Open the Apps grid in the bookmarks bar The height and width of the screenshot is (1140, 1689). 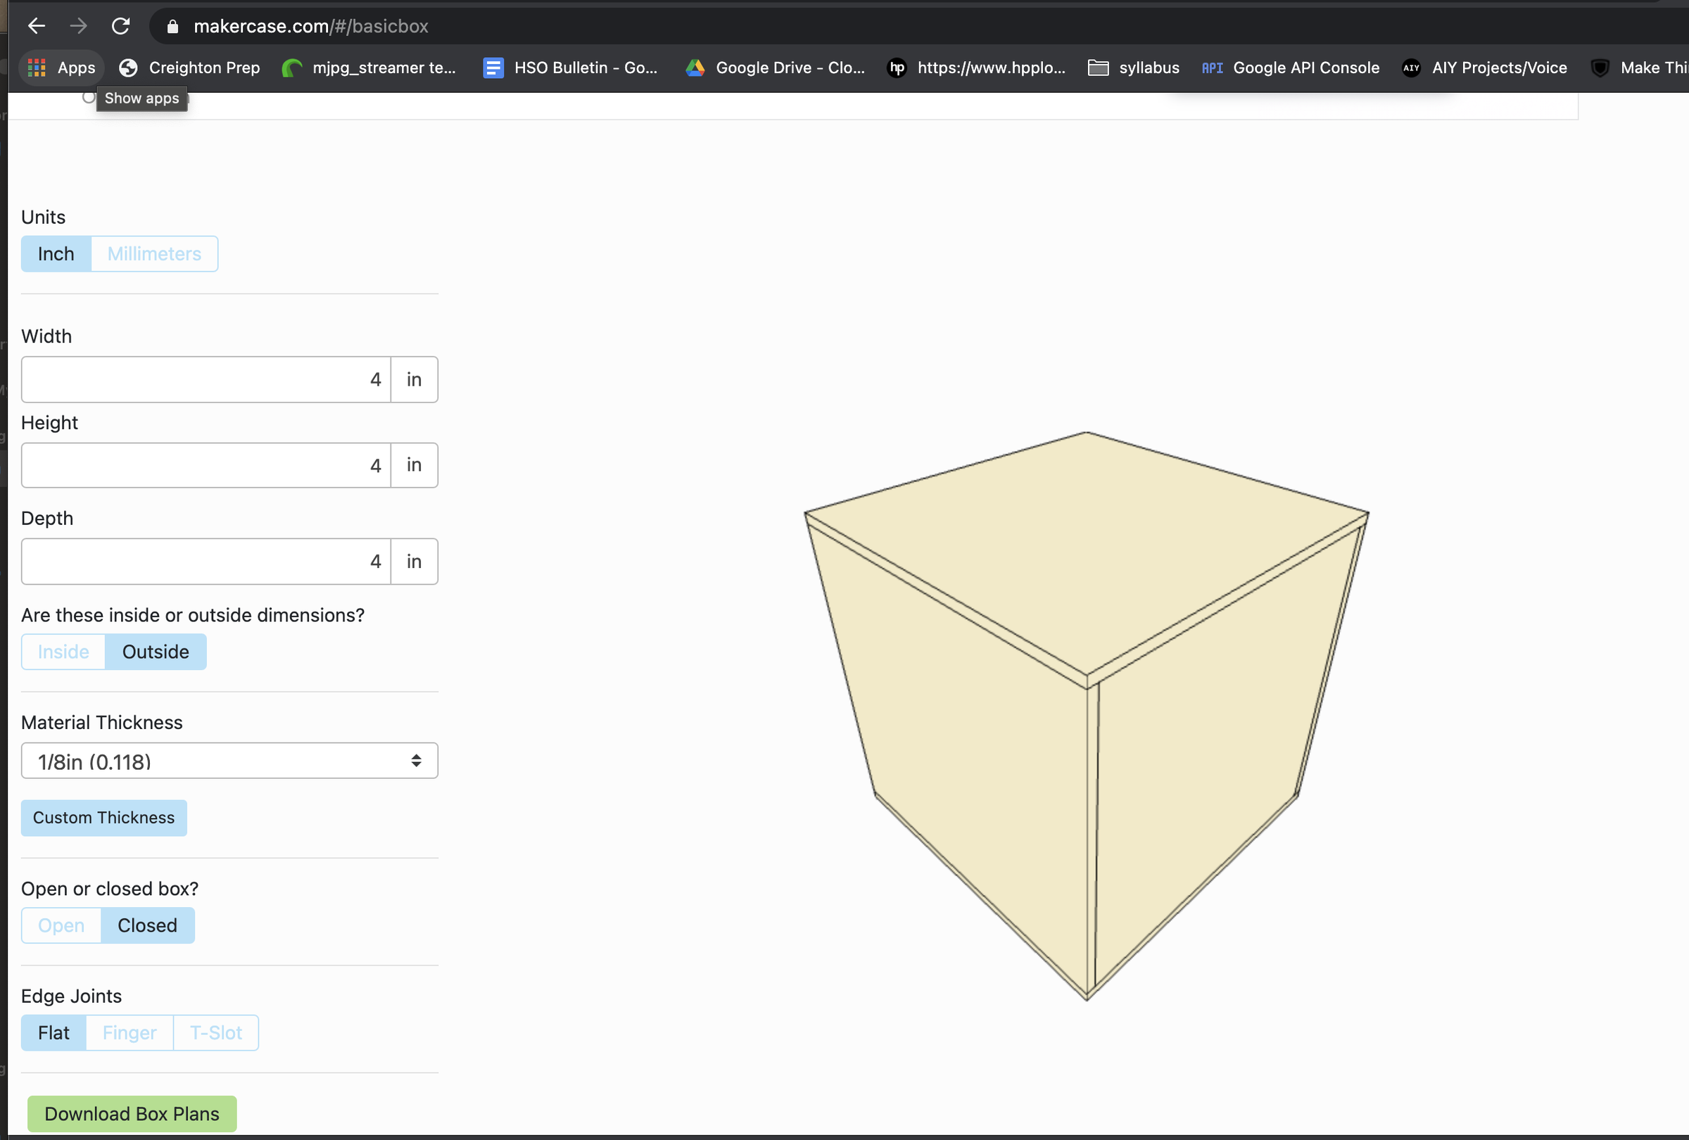click(61, 68)
